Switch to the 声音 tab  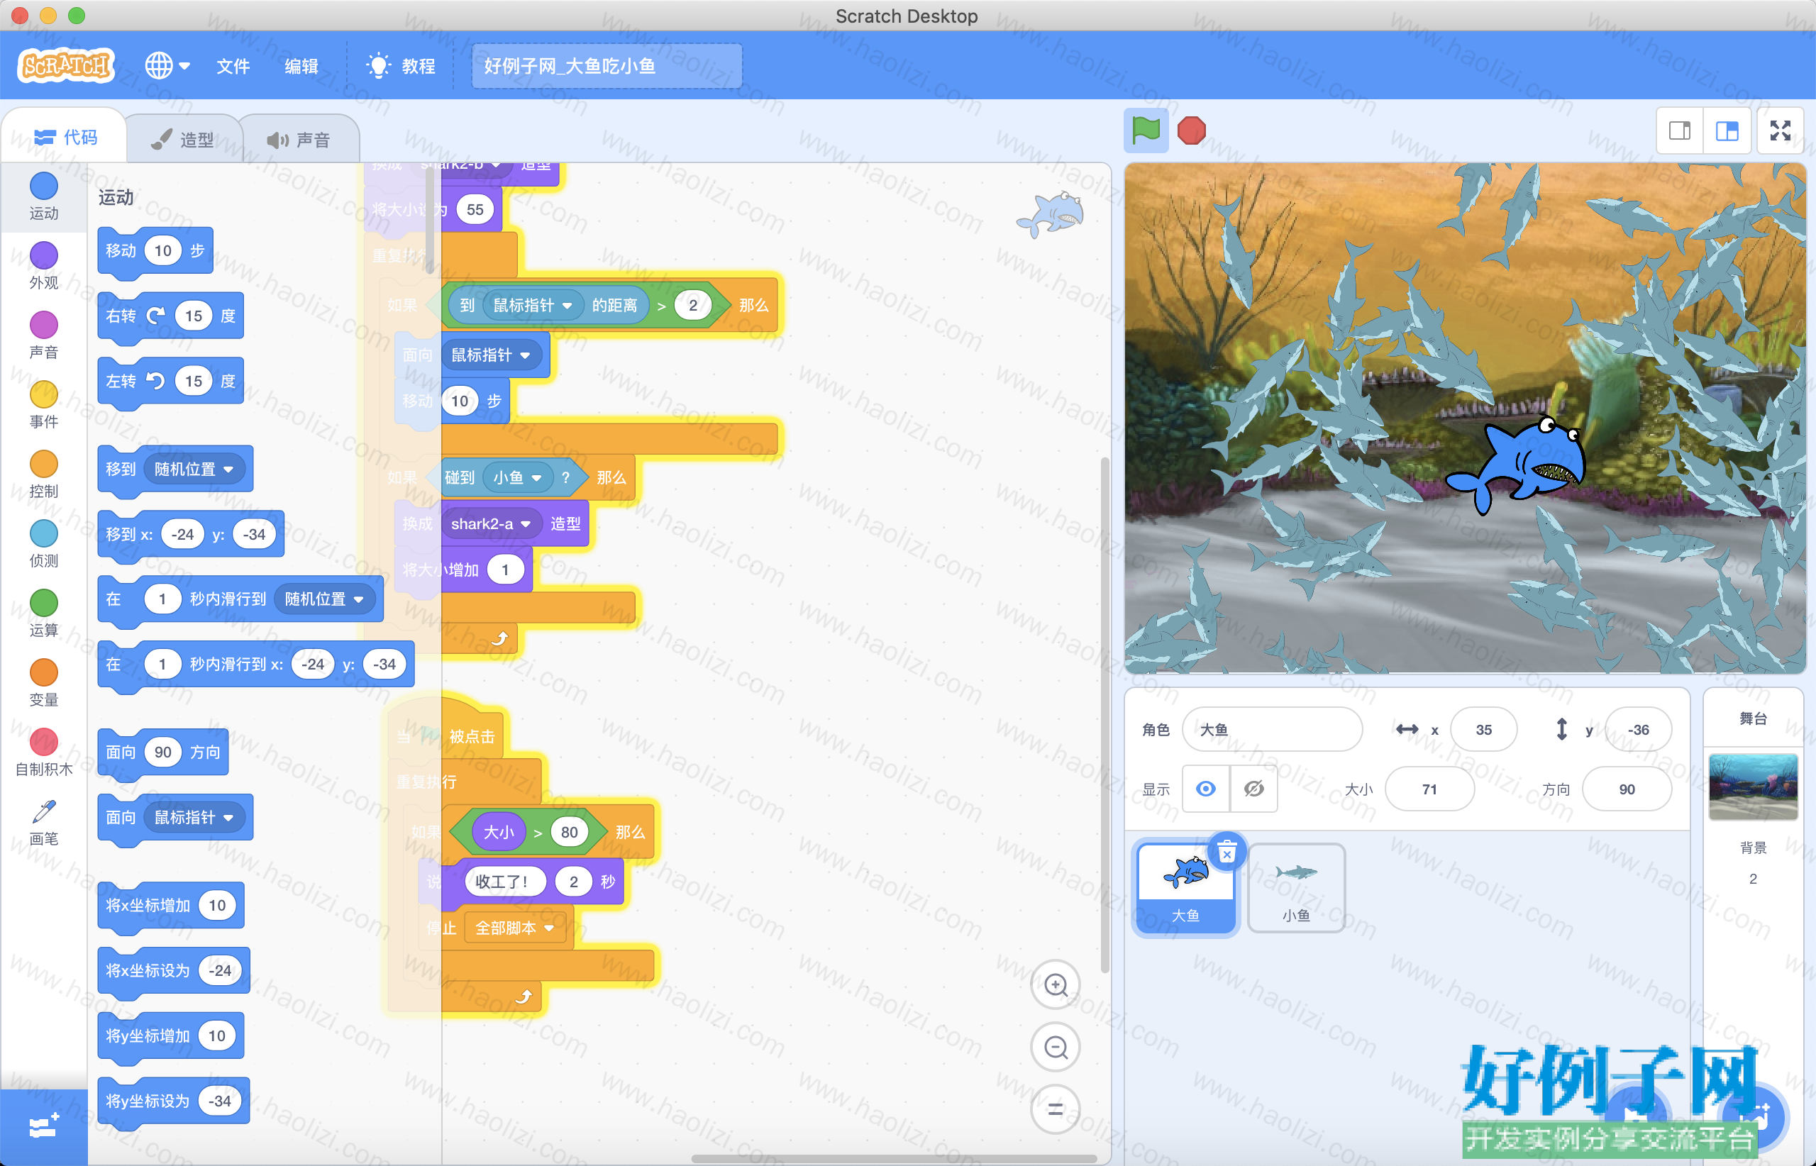(299, 139)
